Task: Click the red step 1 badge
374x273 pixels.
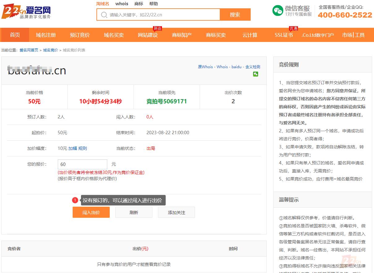Action: click(x=75, y=200)
